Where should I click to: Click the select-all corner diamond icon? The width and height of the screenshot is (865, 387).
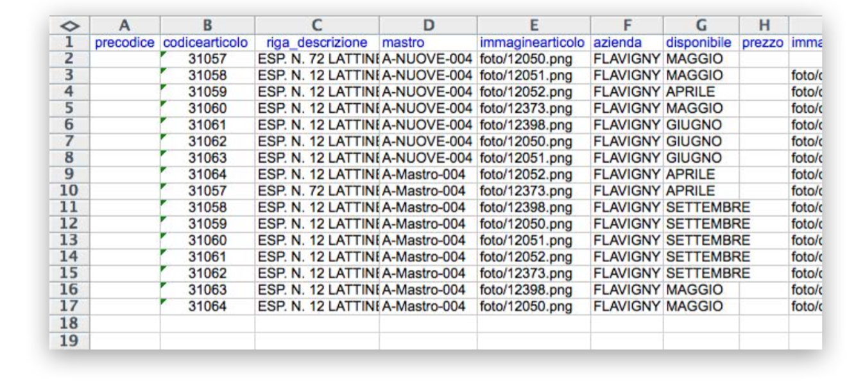69,26
